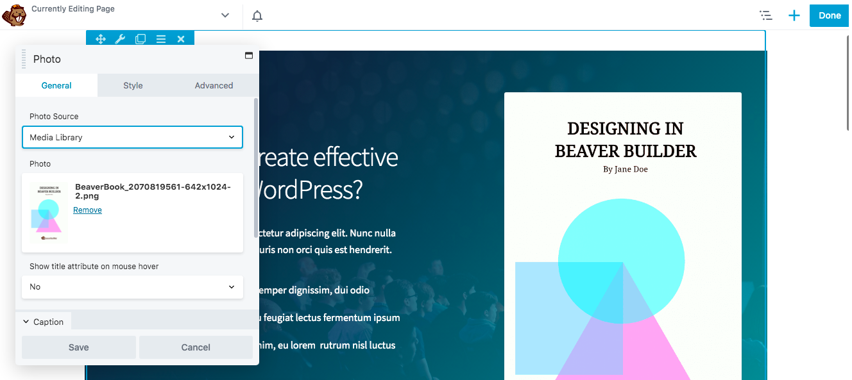Click the Save button

(x=79, y=347)
